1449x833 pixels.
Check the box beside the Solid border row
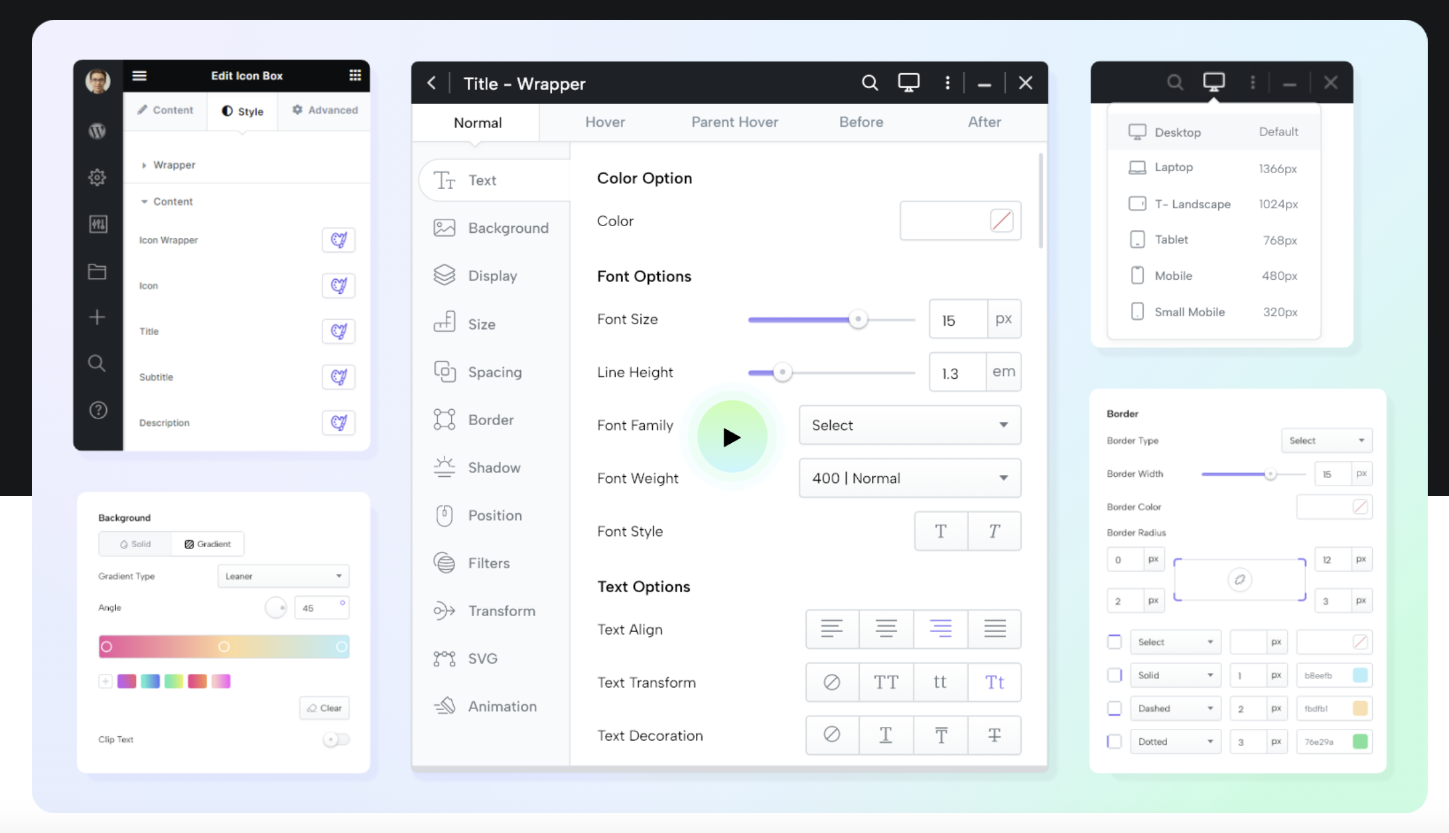1115,675
